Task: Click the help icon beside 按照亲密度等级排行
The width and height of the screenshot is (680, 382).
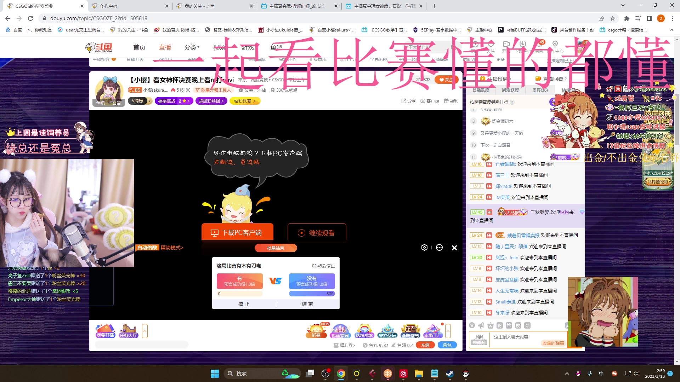Action: pyautogui.click(x=512, y=102)
